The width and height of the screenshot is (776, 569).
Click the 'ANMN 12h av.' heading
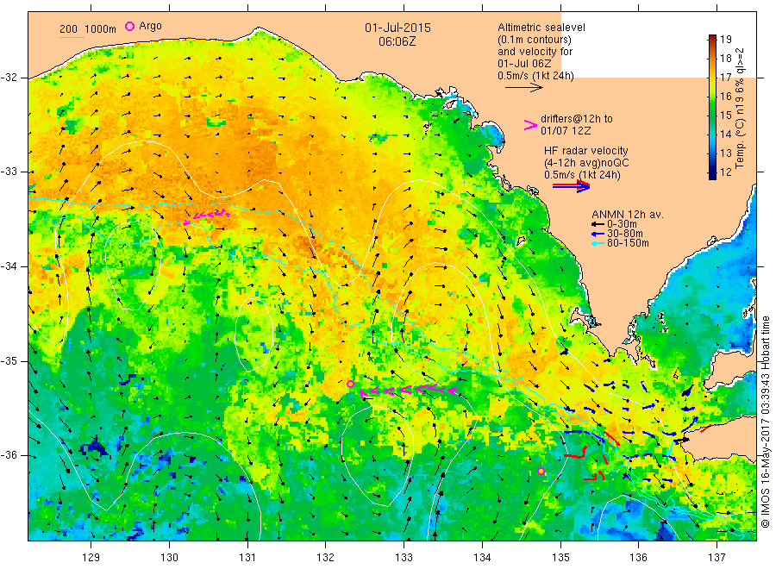point(628,215)
